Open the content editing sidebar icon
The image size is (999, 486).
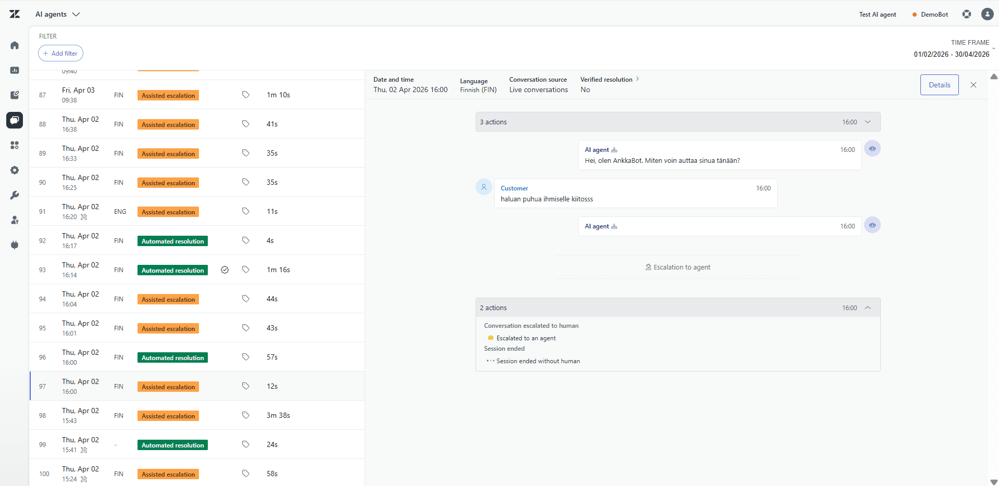(x=15, y=95)
